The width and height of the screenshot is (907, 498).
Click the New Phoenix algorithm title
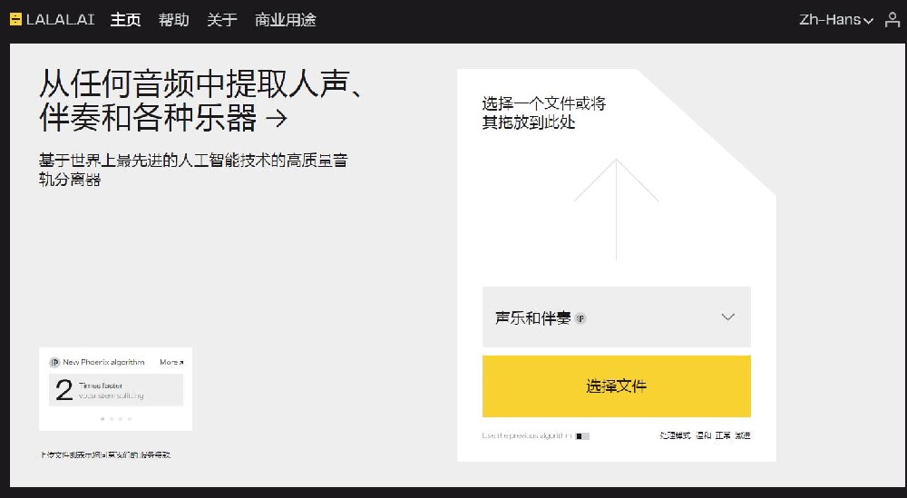tap(103, 362)
